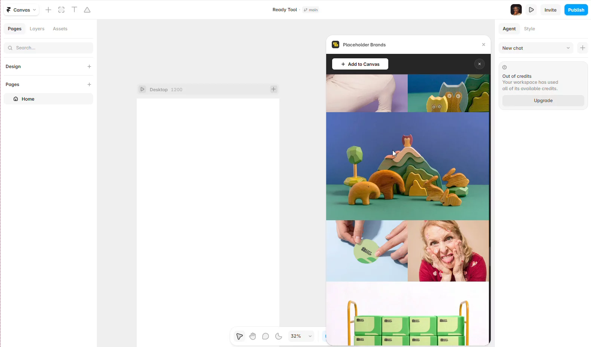Open the insert plus menu in top toolbar

[x=48, y=10]
